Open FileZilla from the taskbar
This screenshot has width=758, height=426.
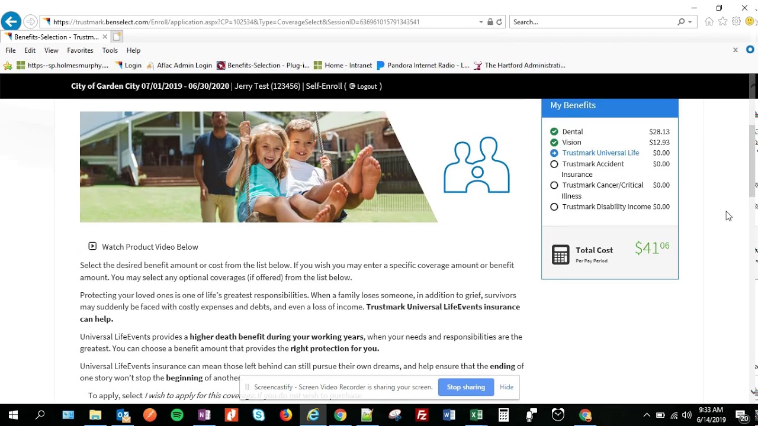click(422, 415)
